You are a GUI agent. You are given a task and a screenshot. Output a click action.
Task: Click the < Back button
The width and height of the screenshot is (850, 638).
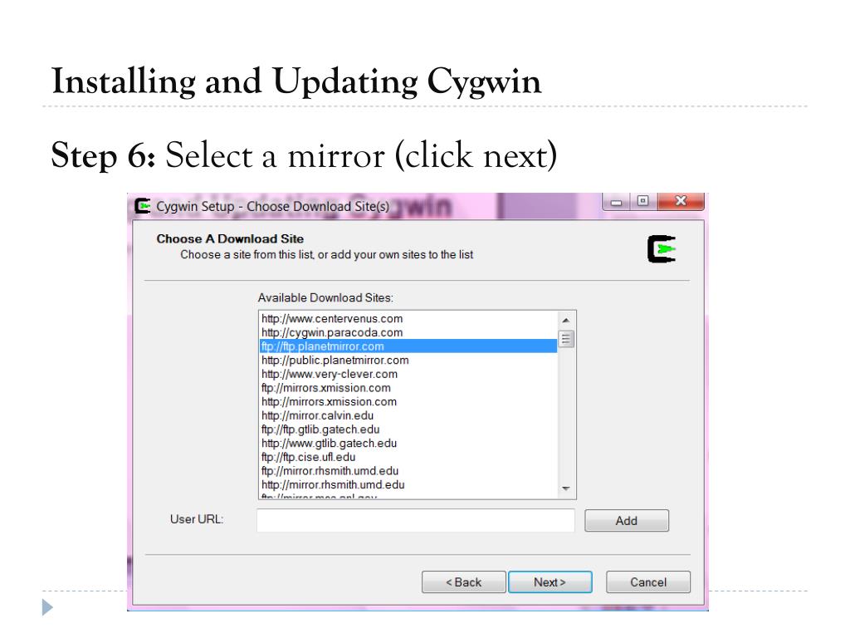pos(463,582)
